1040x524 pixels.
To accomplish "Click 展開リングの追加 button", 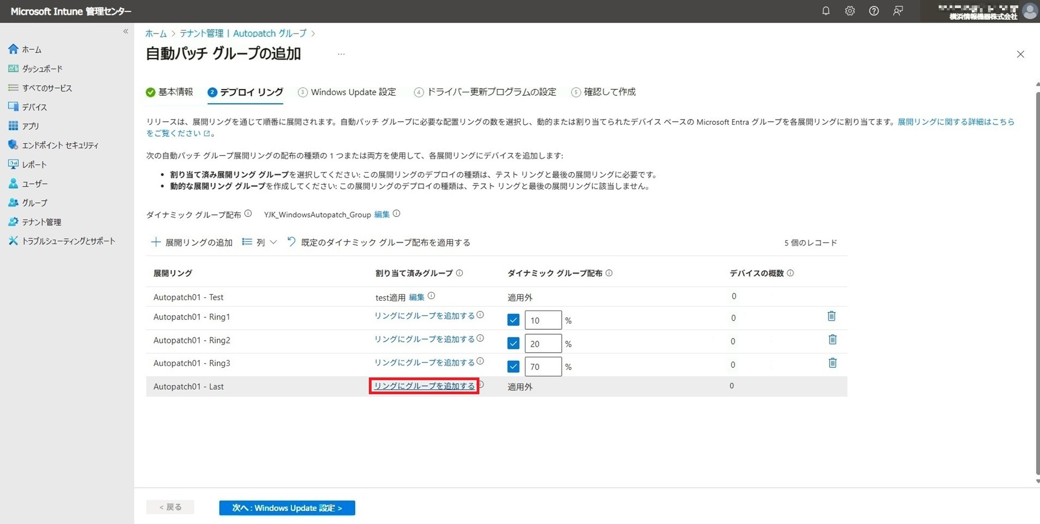I will click(192, 242).
